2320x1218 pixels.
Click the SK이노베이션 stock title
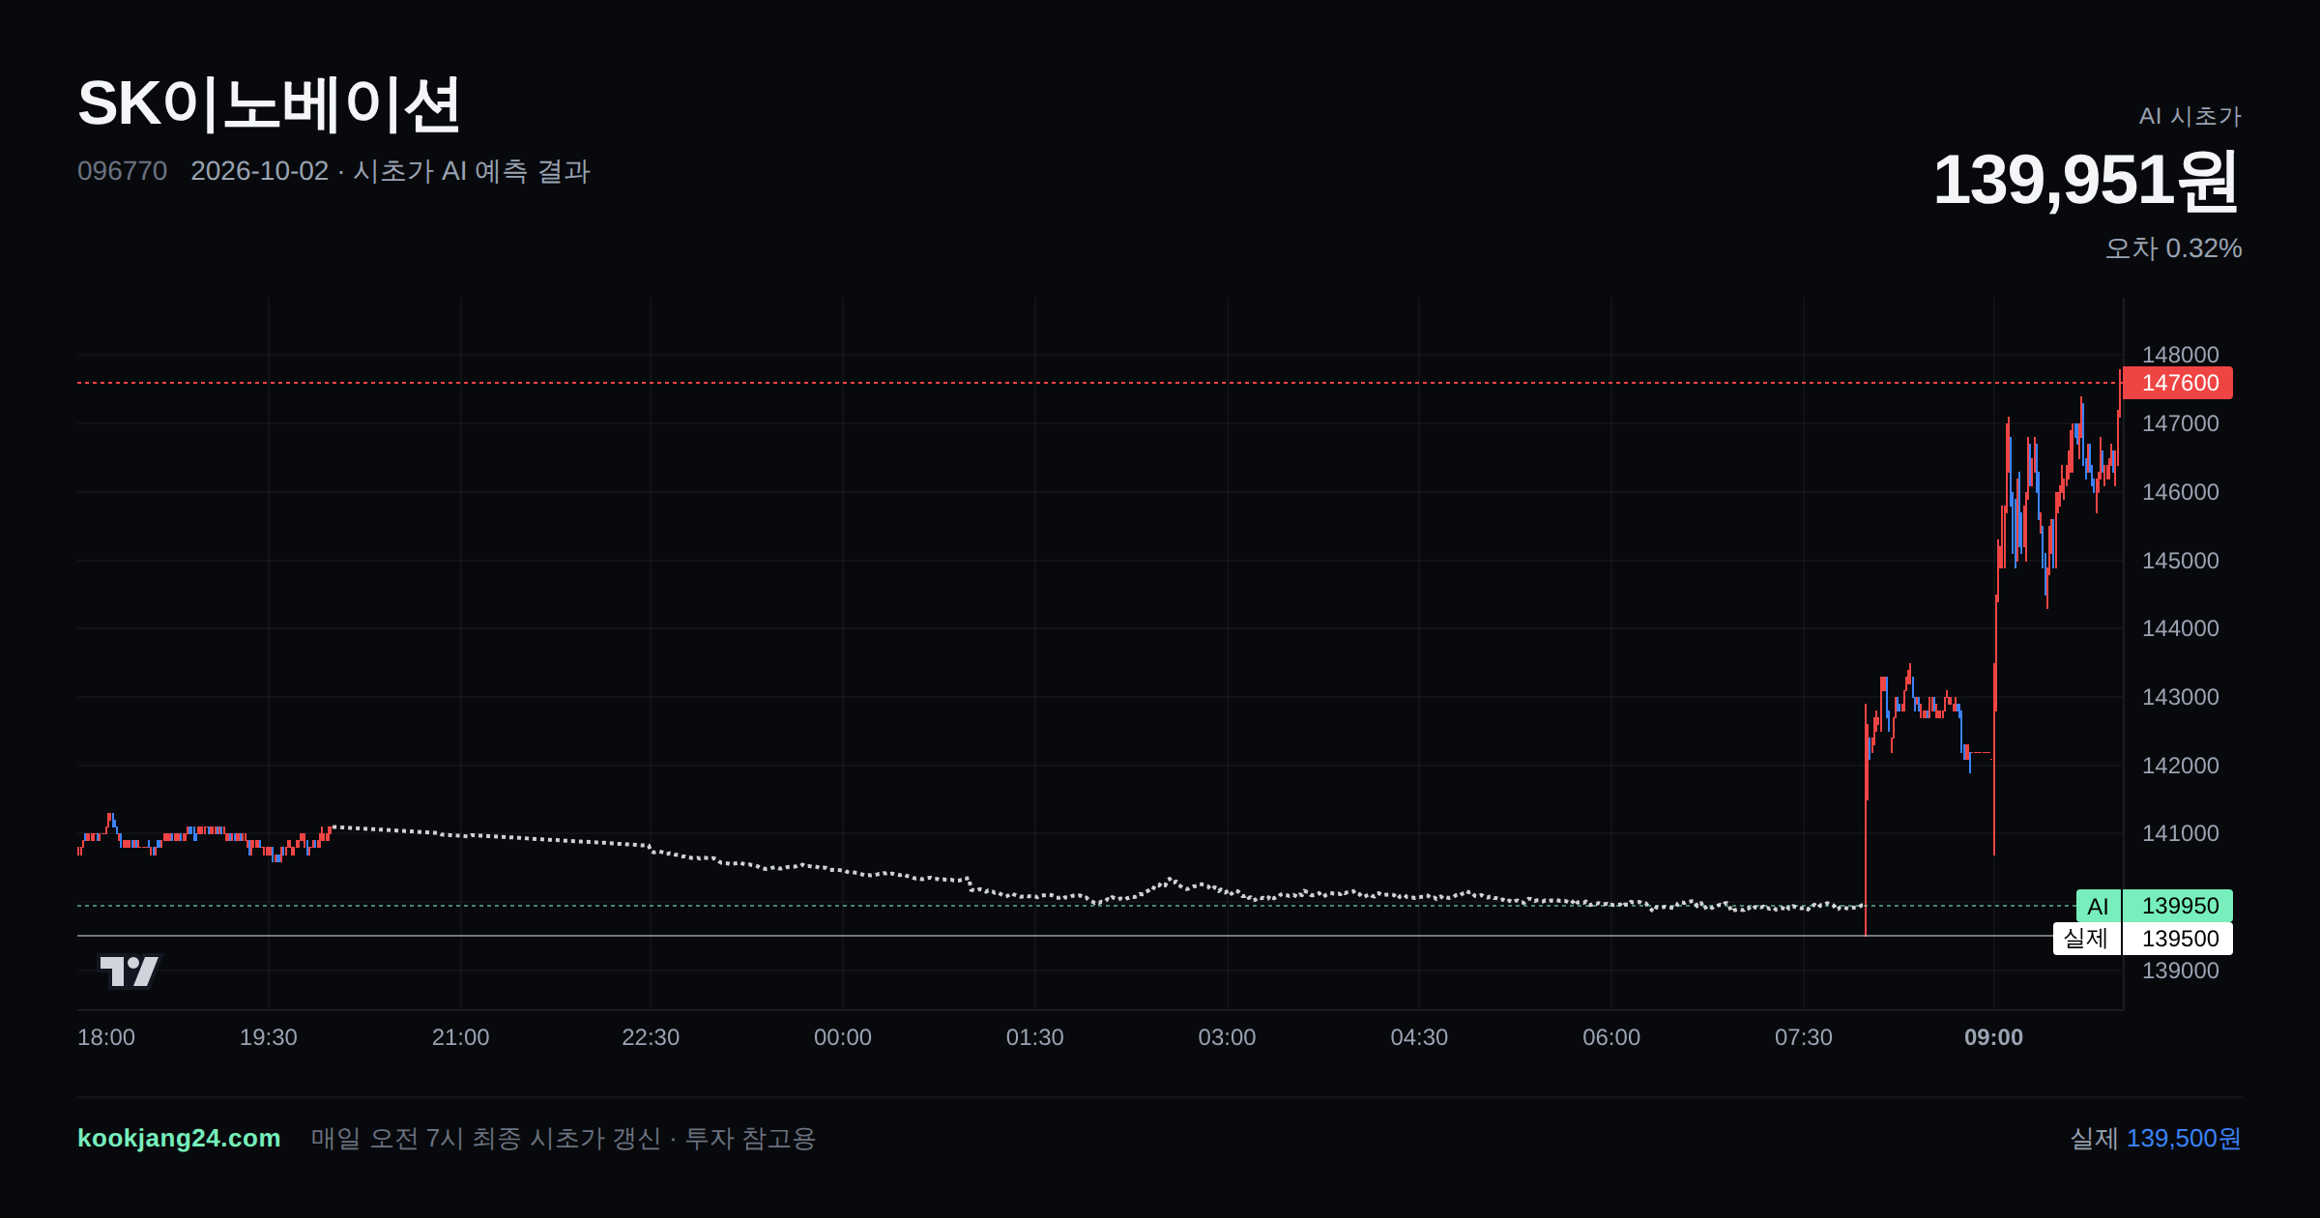[269, 104]
